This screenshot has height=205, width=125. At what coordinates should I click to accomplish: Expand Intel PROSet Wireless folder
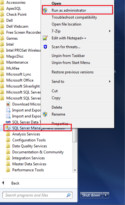(x=23, y=50)
